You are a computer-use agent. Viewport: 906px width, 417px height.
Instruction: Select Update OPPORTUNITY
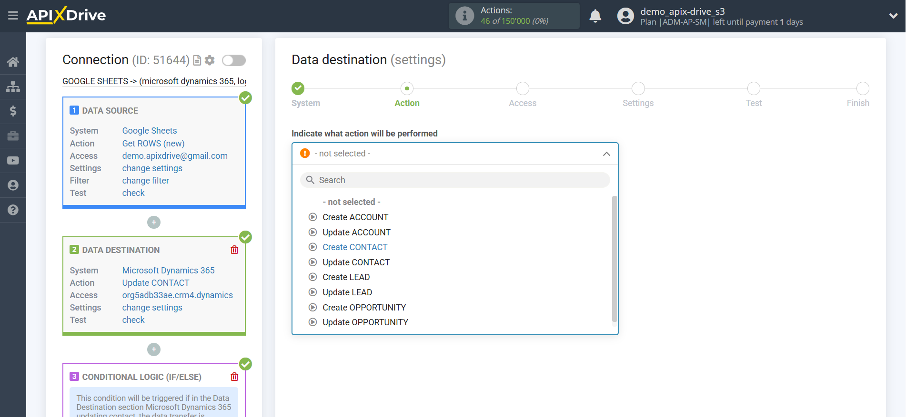point(365,322)
